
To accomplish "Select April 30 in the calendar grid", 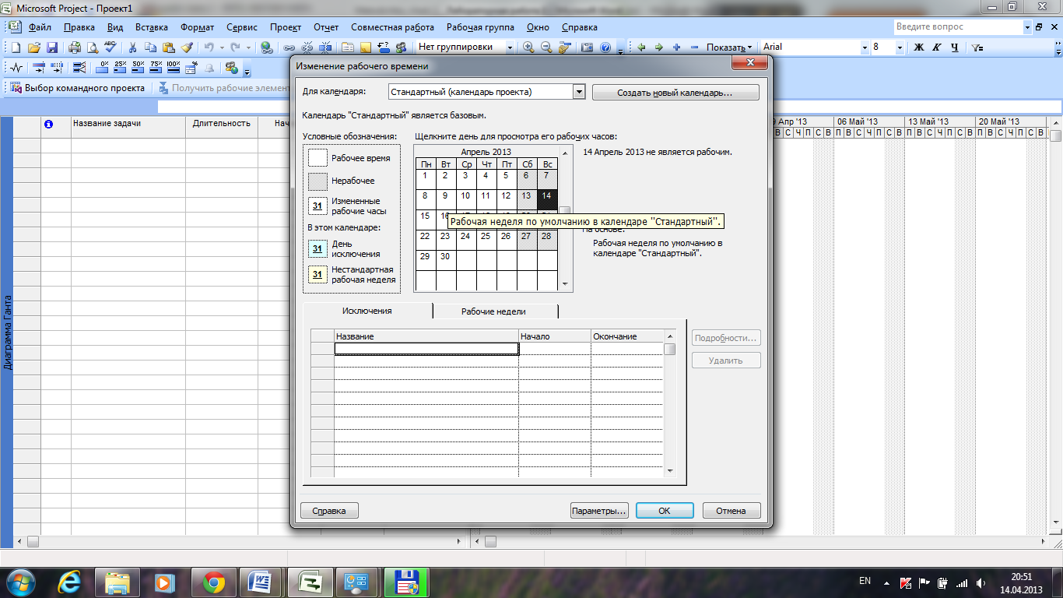I will click(445, 261).
